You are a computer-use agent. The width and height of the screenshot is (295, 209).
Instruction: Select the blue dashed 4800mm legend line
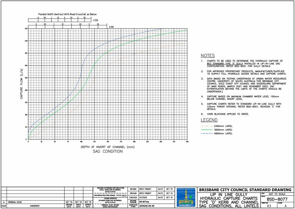[x=206, y=133]
